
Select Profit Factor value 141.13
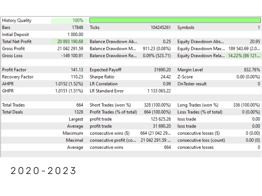tap(77, 70)
